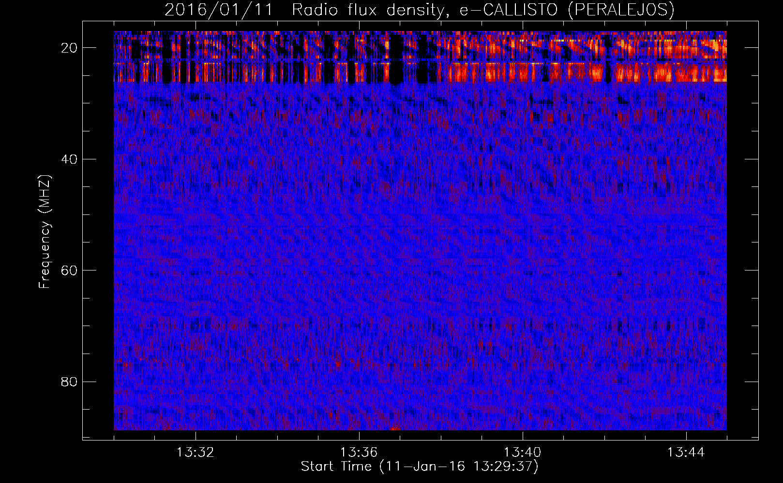The height and width of the screenshot is (483, 783).
Task: Click the 13:36 time tick label
Action: [x=359, y=453]
